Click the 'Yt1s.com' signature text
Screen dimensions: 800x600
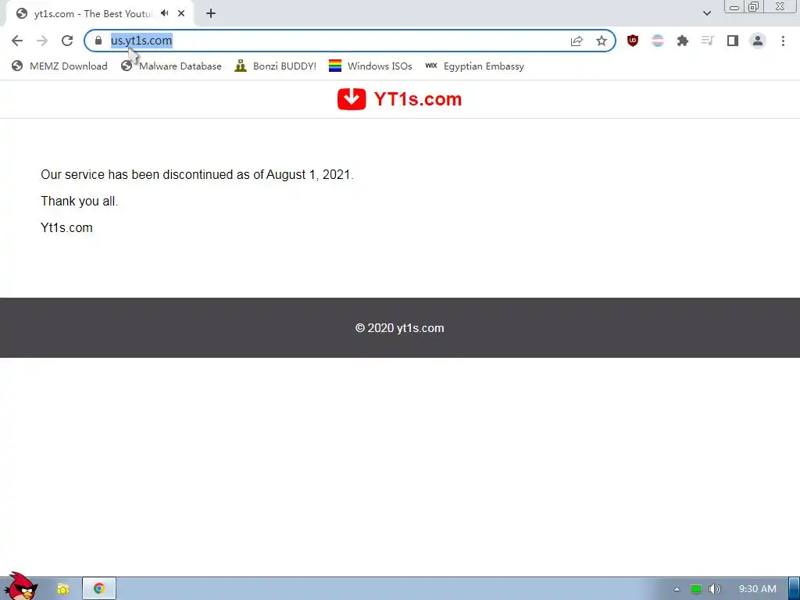(x=66, y=227)
